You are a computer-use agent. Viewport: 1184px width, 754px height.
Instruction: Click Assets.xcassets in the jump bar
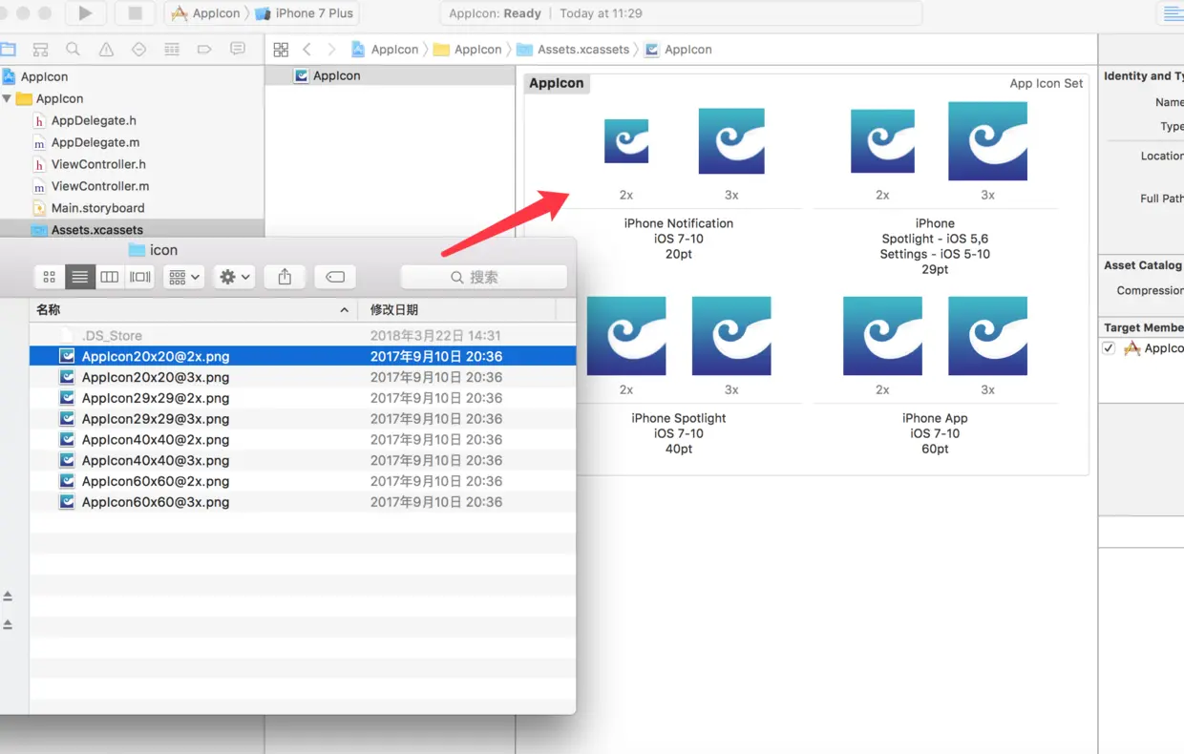coord(573,50)
